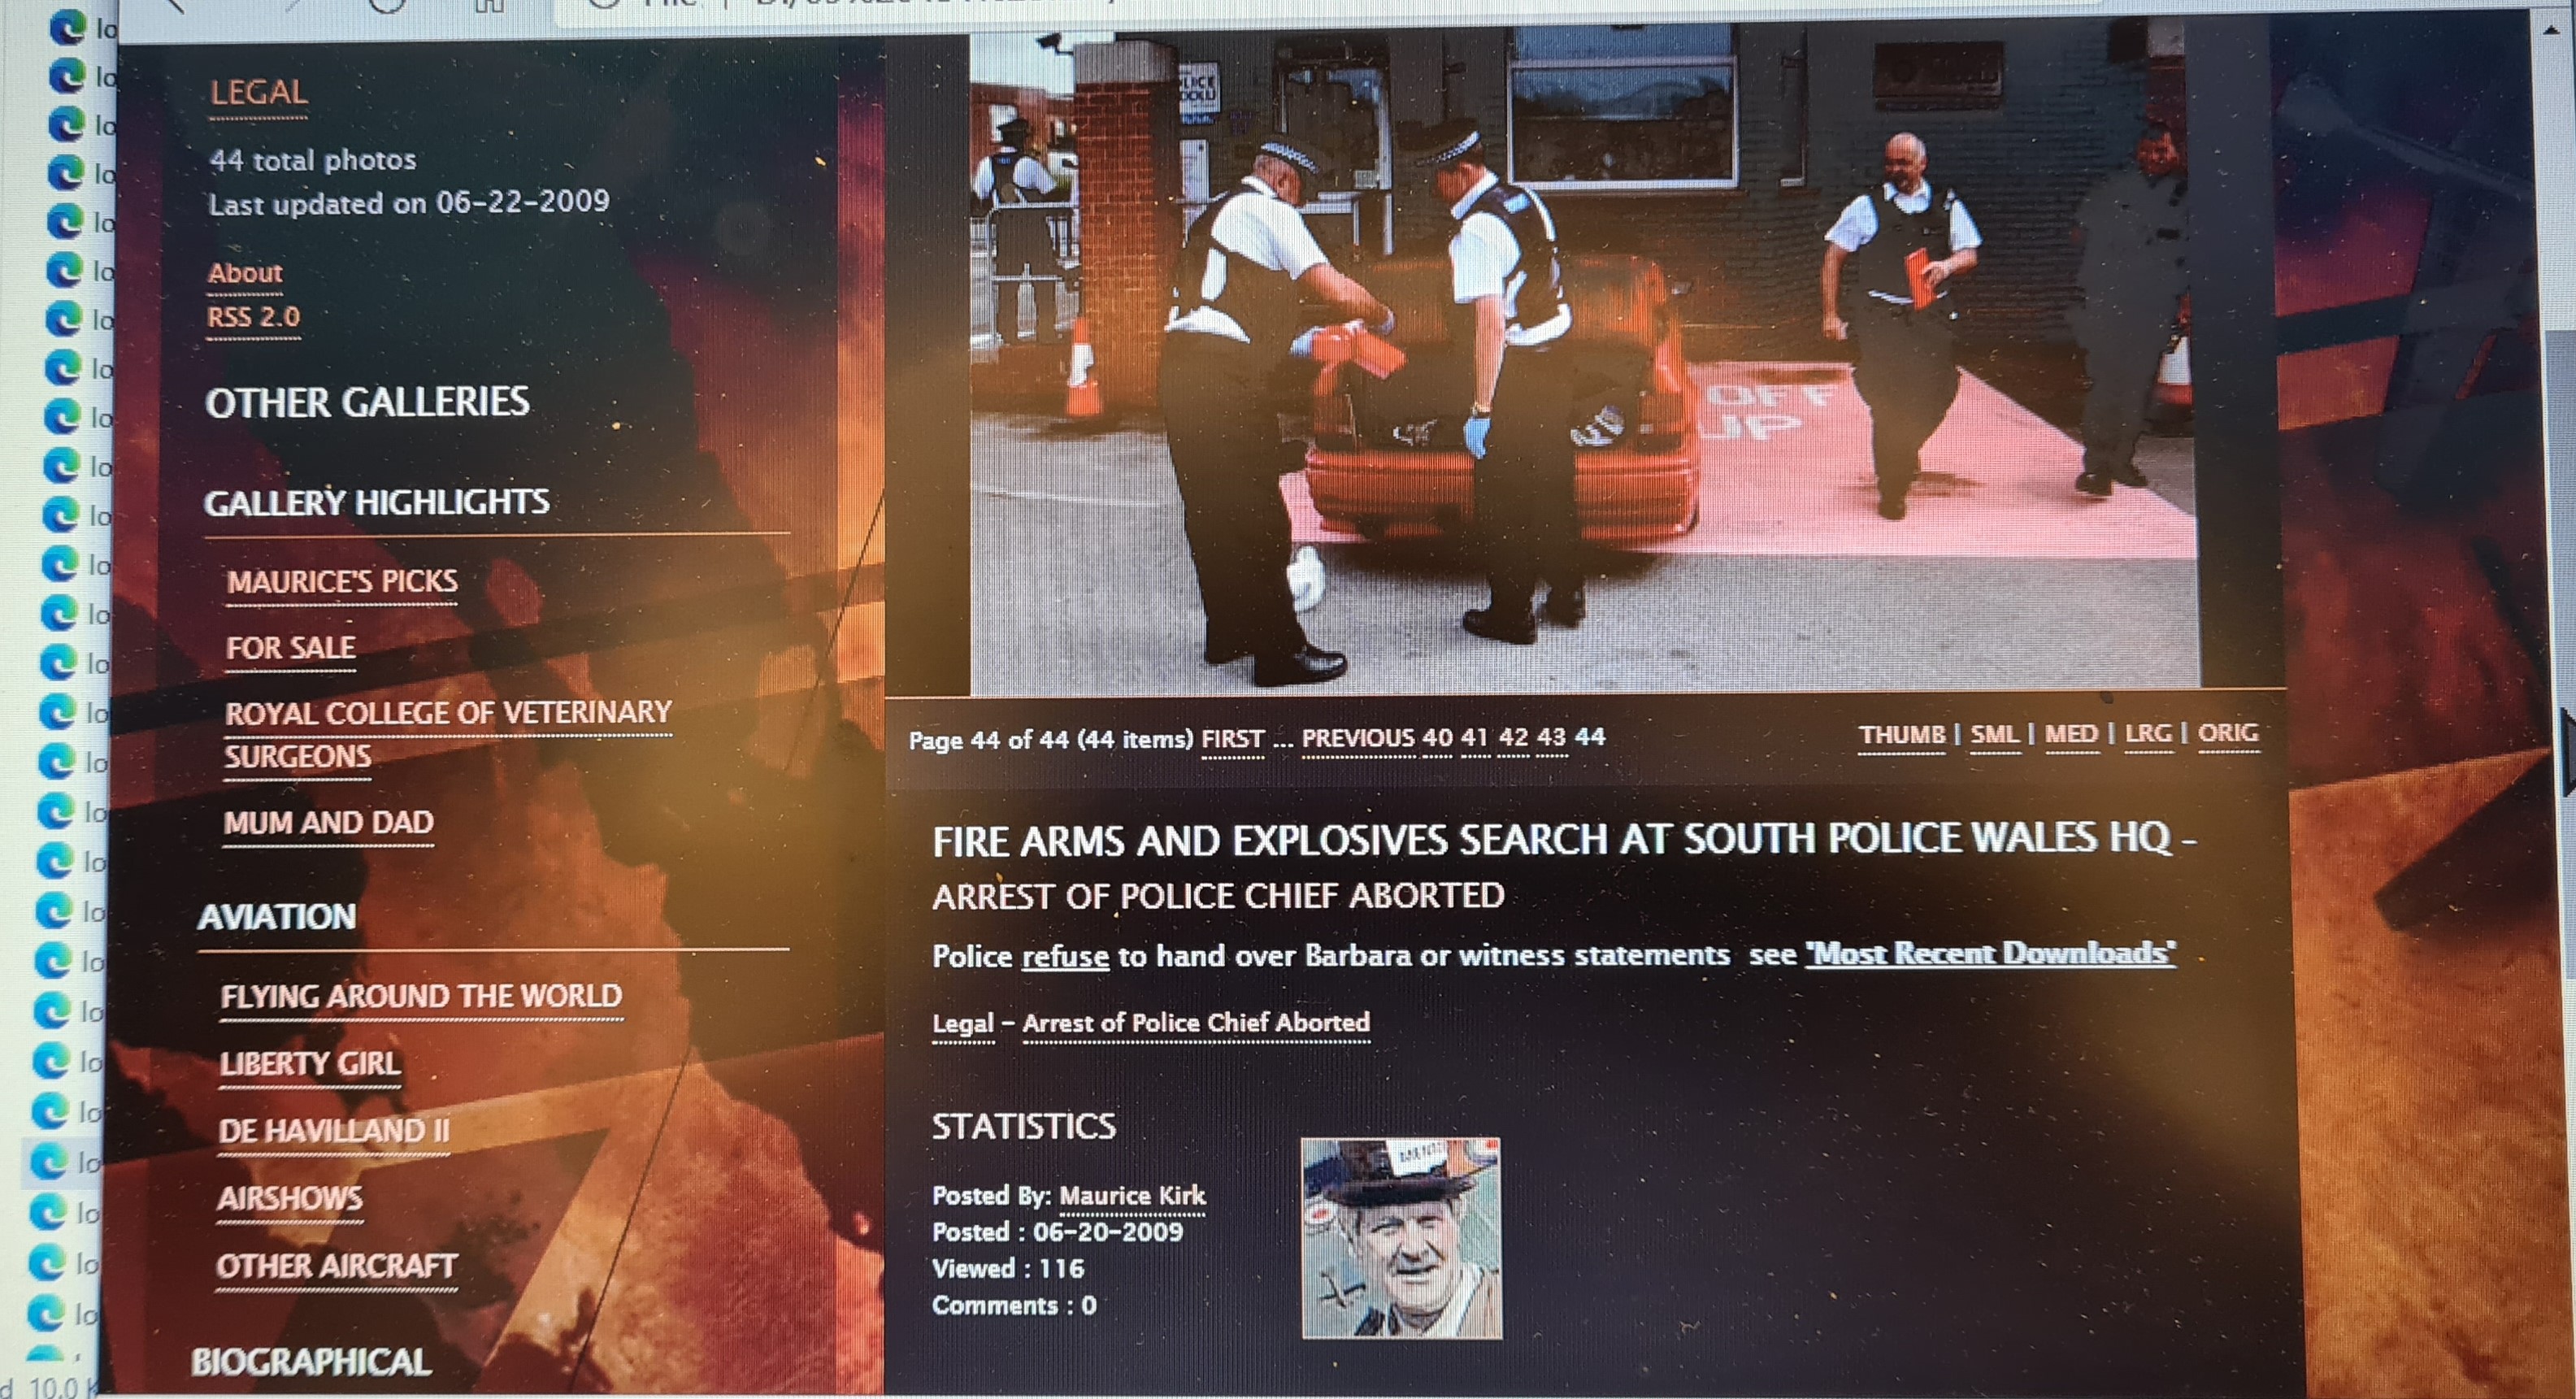Open the Flying Around the World gallery
Image resolution: width=2576 pixels, height=1399 pixels.
pyautogui.click(x=421, y=997)
